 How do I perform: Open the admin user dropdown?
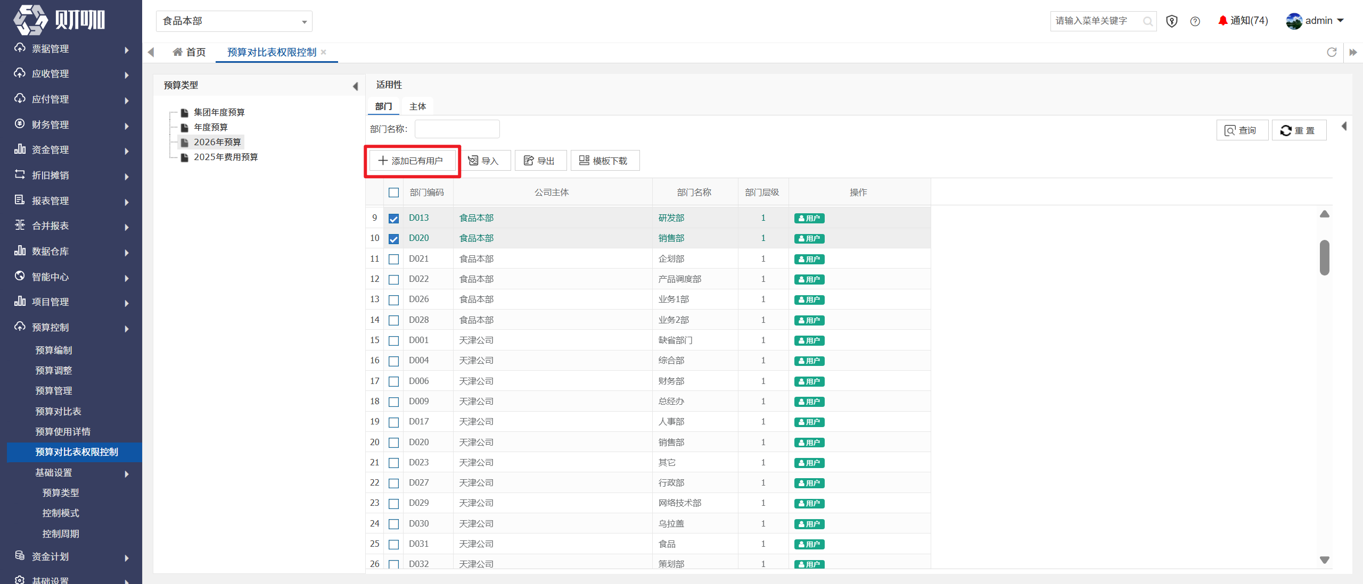[1315, 21]
